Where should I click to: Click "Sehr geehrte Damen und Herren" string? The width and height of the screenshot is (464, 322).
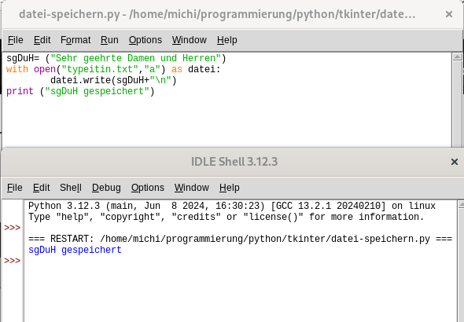[135, 58]
